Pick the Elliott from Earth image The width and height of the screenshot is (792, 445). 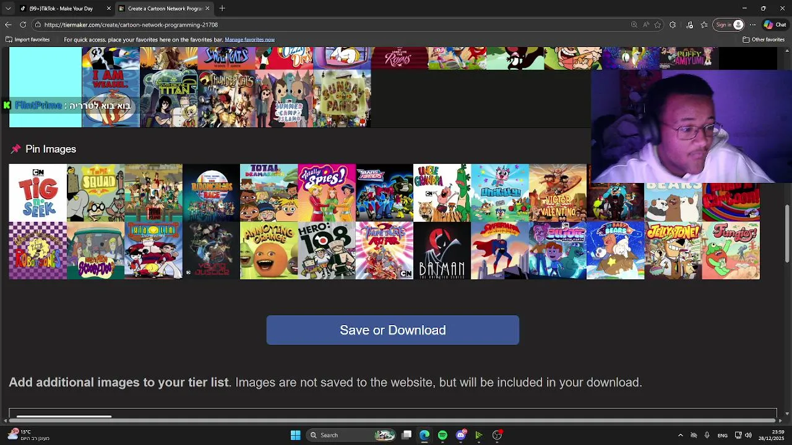tap(557, 250)
